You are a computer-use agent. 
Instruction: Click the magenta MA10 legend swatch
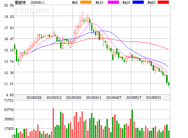[113, 2]
